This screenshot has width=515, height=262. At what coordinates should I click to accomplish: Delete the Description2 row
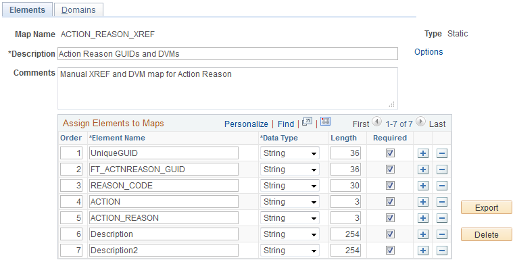(x=442, y=251)
